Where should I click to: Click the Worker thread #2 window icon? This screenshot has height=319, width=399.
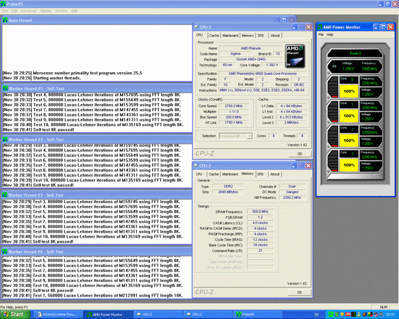coord(5,140)
